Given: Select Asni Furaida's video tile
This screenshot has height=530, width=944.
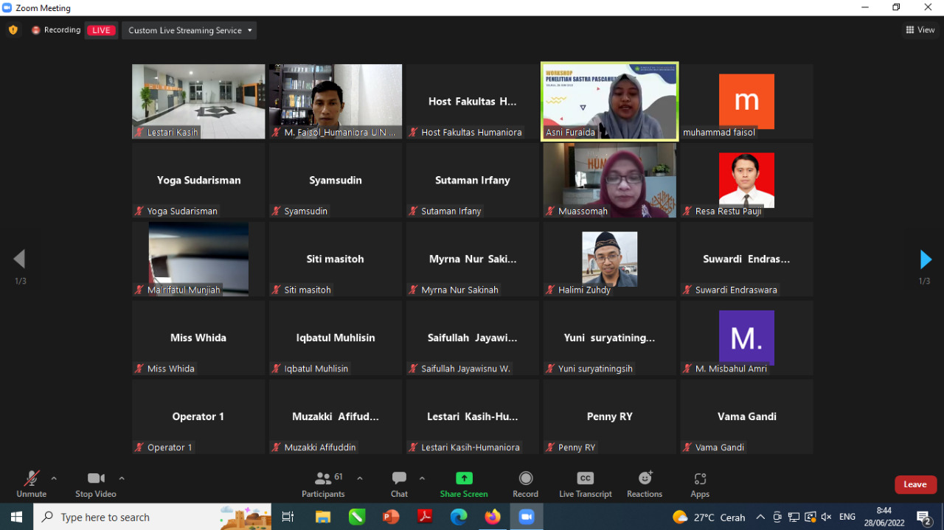Looking at the screenshot, I should click(609, 101).
